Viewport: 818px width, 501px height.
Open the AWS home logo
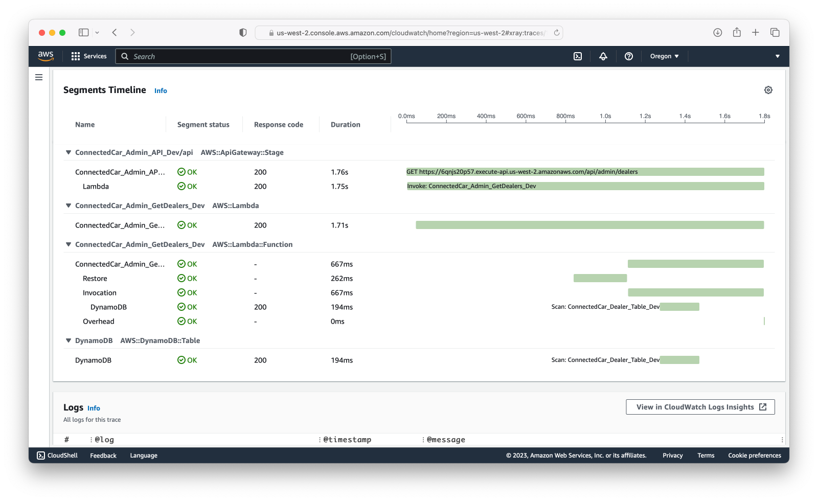tap(46, 56)
